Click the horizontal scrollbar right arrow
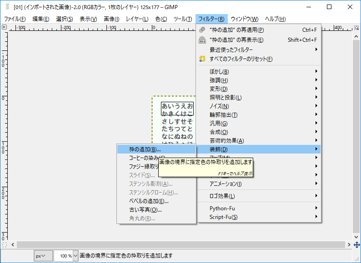361x263 pixels. pos(349,244)
